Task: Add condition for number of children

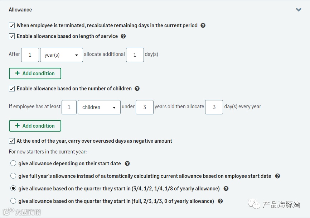Action: (35, 126)
